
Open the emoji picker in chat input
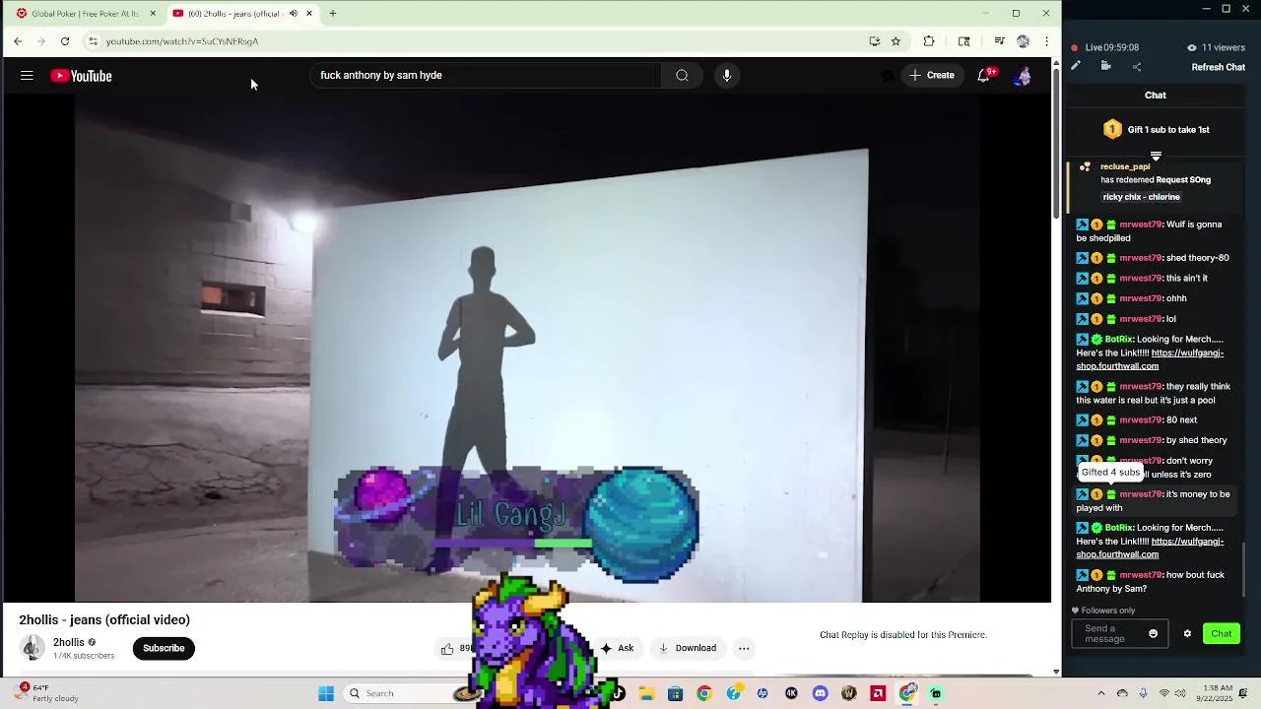pyautogui.click(x=1154, y=634)
